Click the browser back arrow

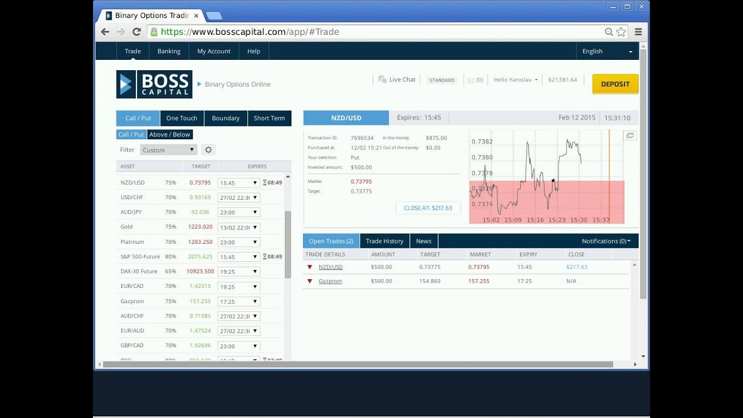click(105, 32)
